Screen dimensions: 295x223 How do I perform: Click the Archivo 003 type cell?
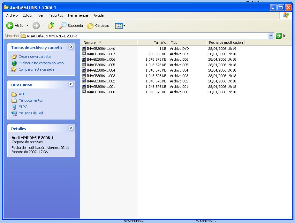tap(179, 76)
